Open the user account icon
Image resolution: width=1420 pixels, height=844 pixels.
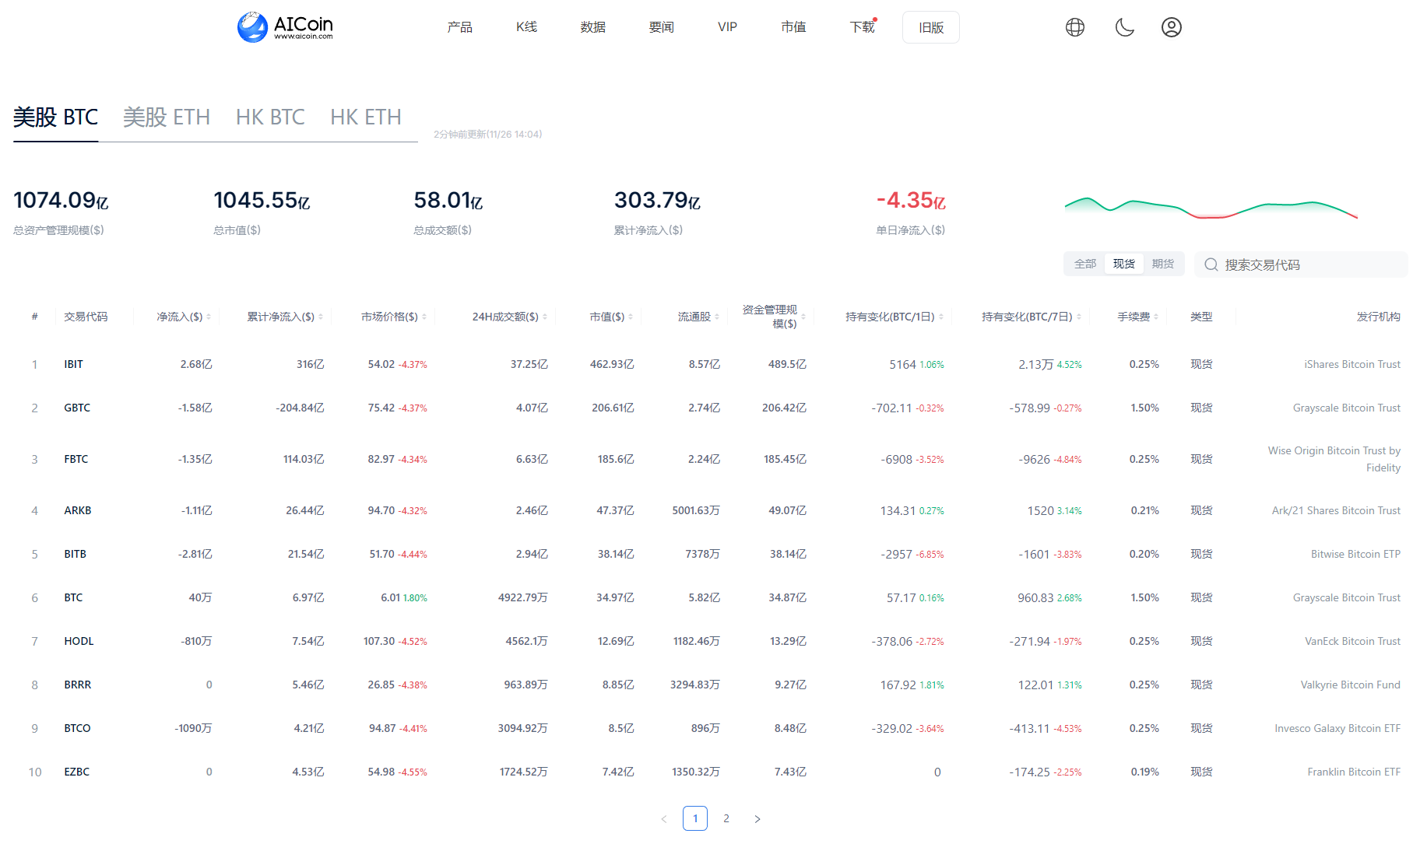pos(1172,27)
